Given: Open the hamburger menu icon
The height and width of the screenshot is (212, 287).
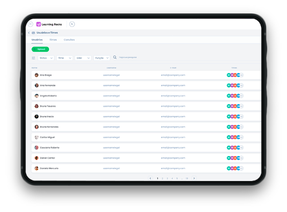Looking at the screenshot, I should coord(31,24).
